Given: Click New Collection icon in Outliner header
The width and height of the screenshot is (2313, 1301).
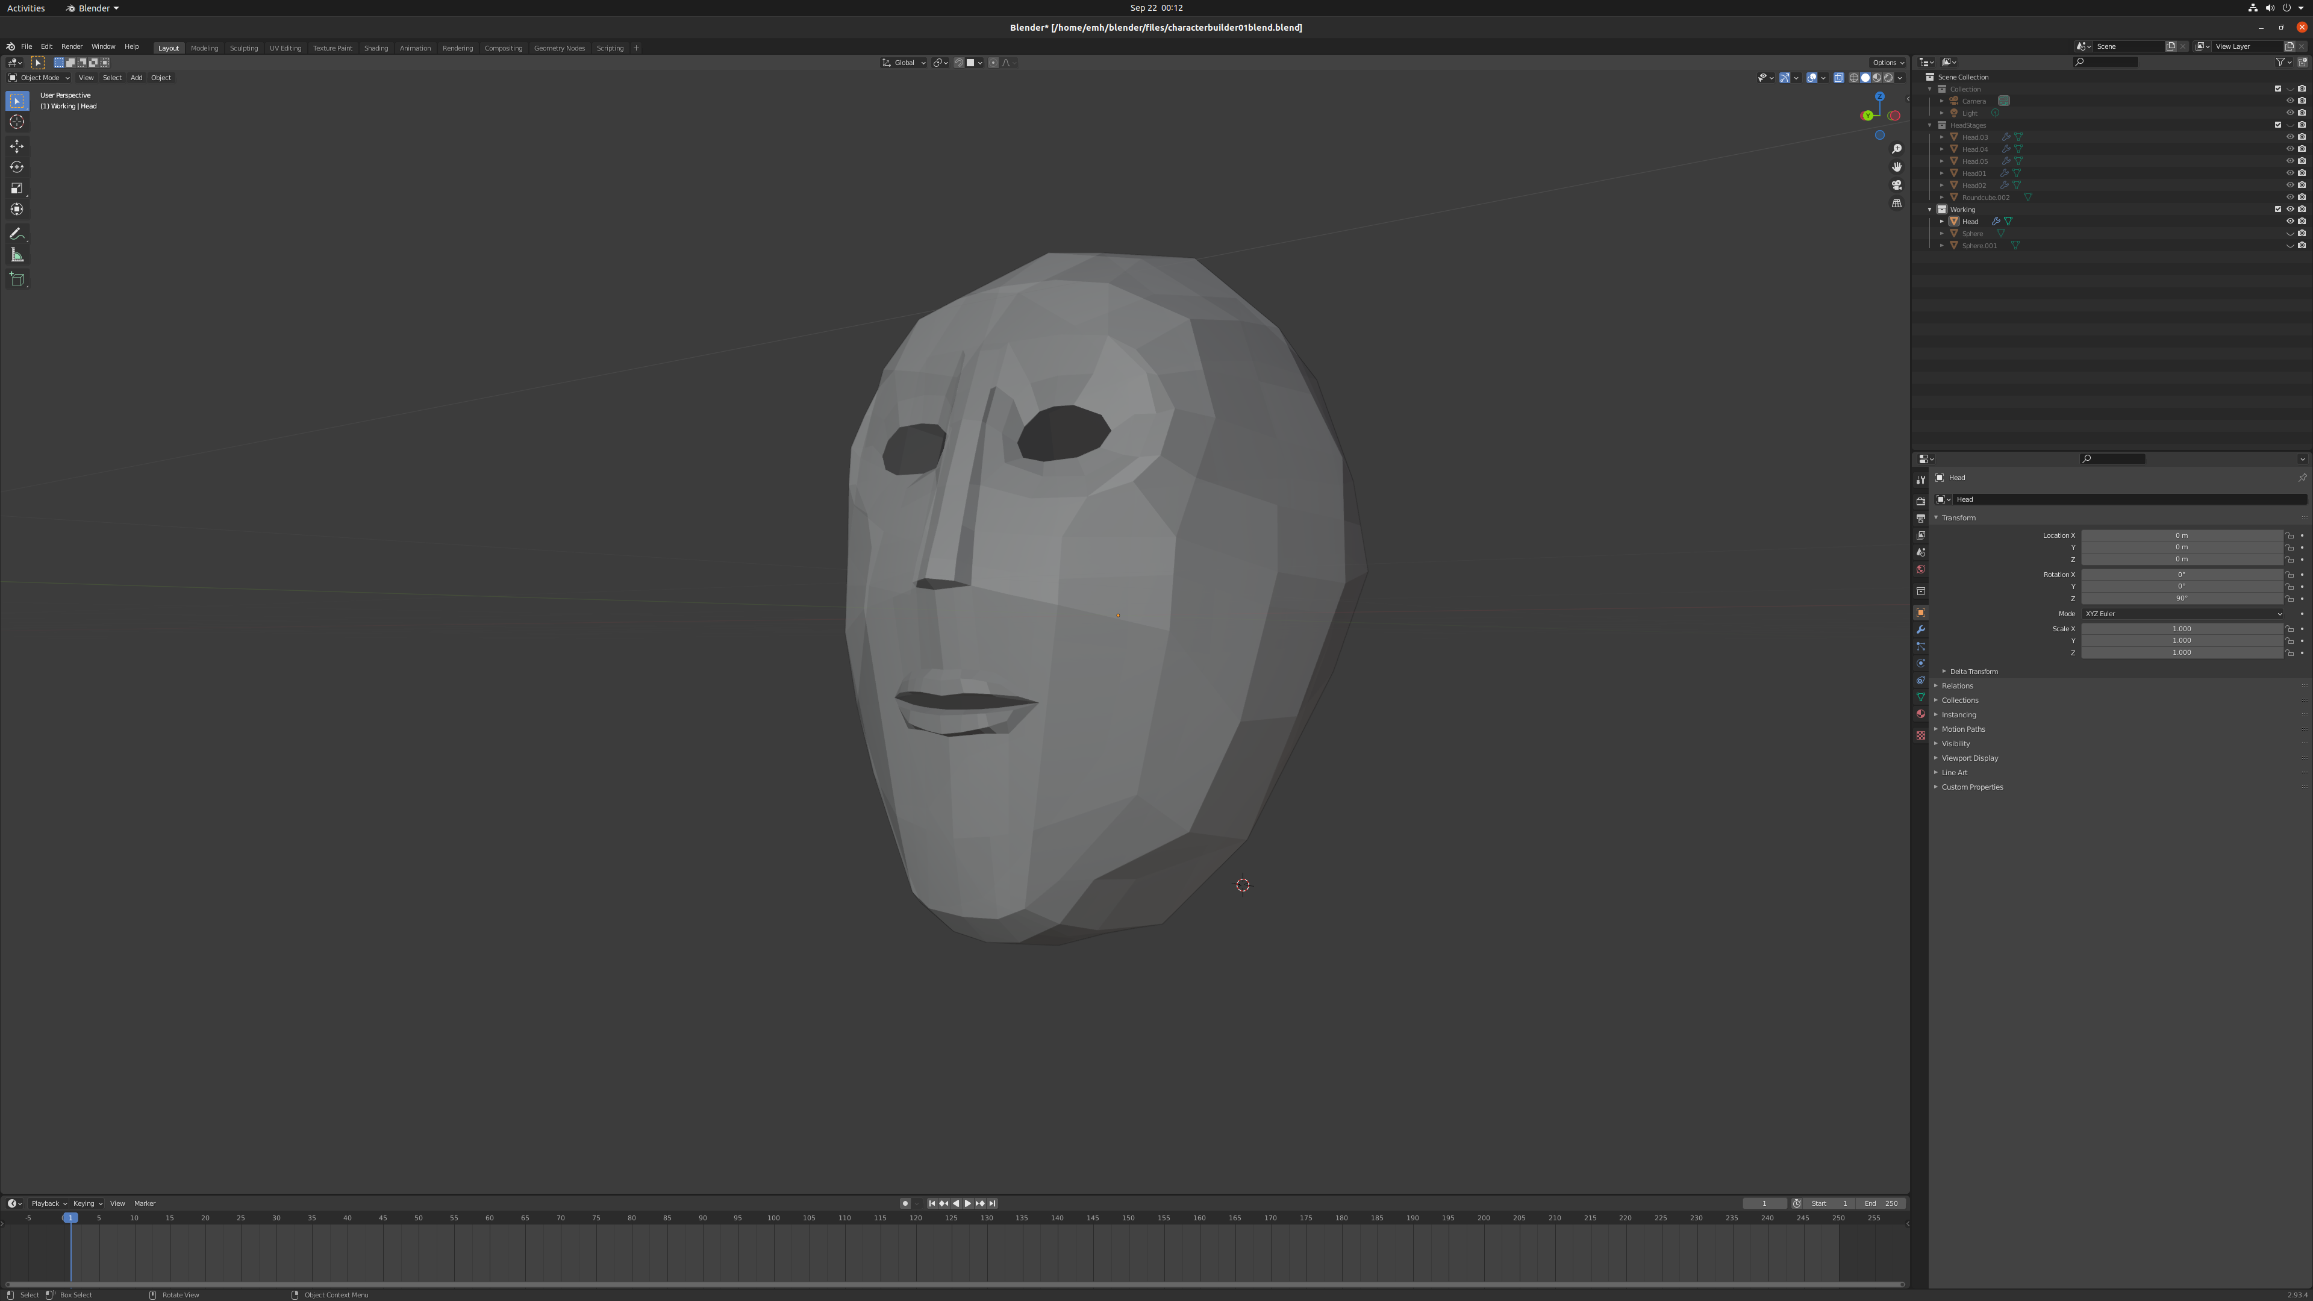Looking at the screenshot, I should [x=2302, y=62].
